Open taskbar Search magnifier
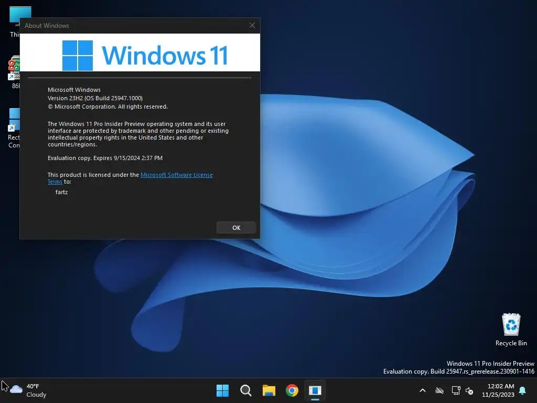The image size is (537, 403). coord(246,390)
